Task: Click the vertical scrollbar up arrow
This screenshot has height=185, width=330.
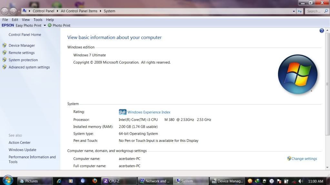Action: (x=327, y=31)
